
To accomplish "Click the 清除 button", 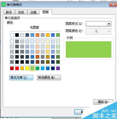I will click(103, 102).
